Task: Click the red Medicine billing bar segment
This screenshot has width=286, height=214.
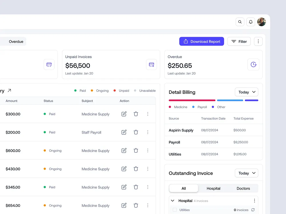Action: (192, 100)
